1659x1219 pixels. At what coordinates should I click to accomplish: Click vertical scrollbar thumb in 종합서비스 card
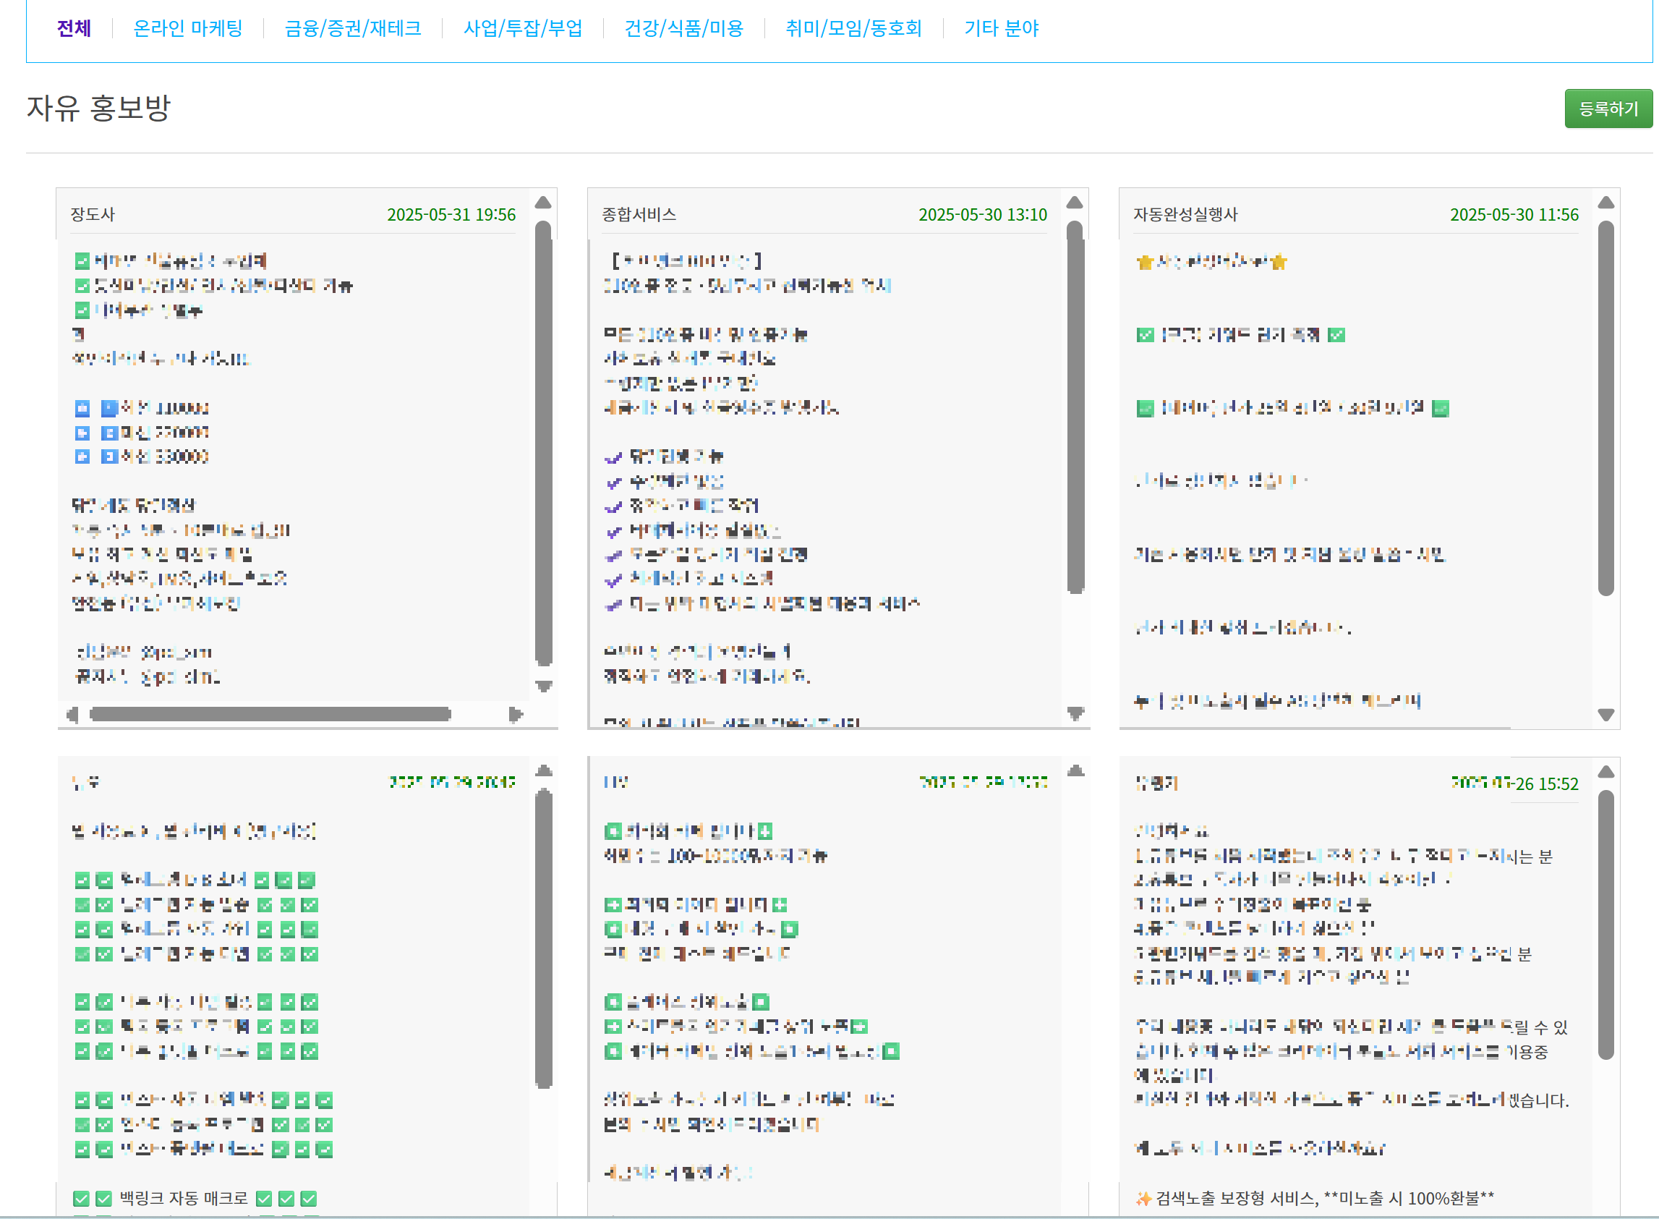pyautogui.click(x=1075, y=406)
